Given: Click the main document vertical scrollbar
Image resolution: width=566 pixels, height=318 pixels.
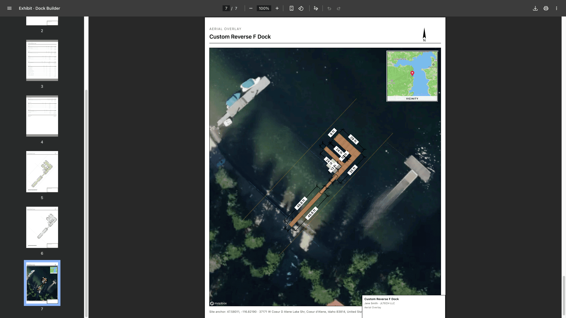Looking at the screenshot, I should tap(564, 296).
